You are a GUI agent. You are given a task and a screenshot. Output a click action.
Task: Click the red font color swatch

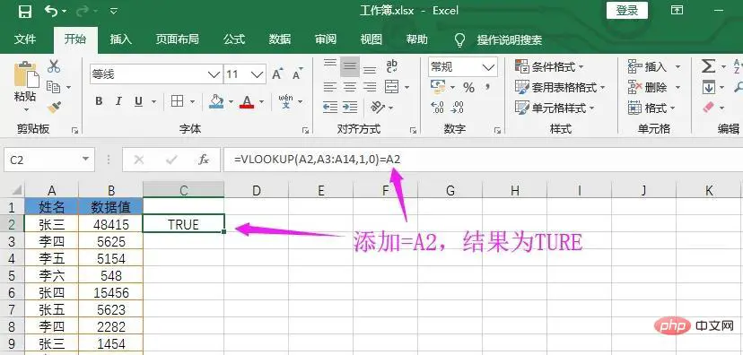(x=247, y=101)
